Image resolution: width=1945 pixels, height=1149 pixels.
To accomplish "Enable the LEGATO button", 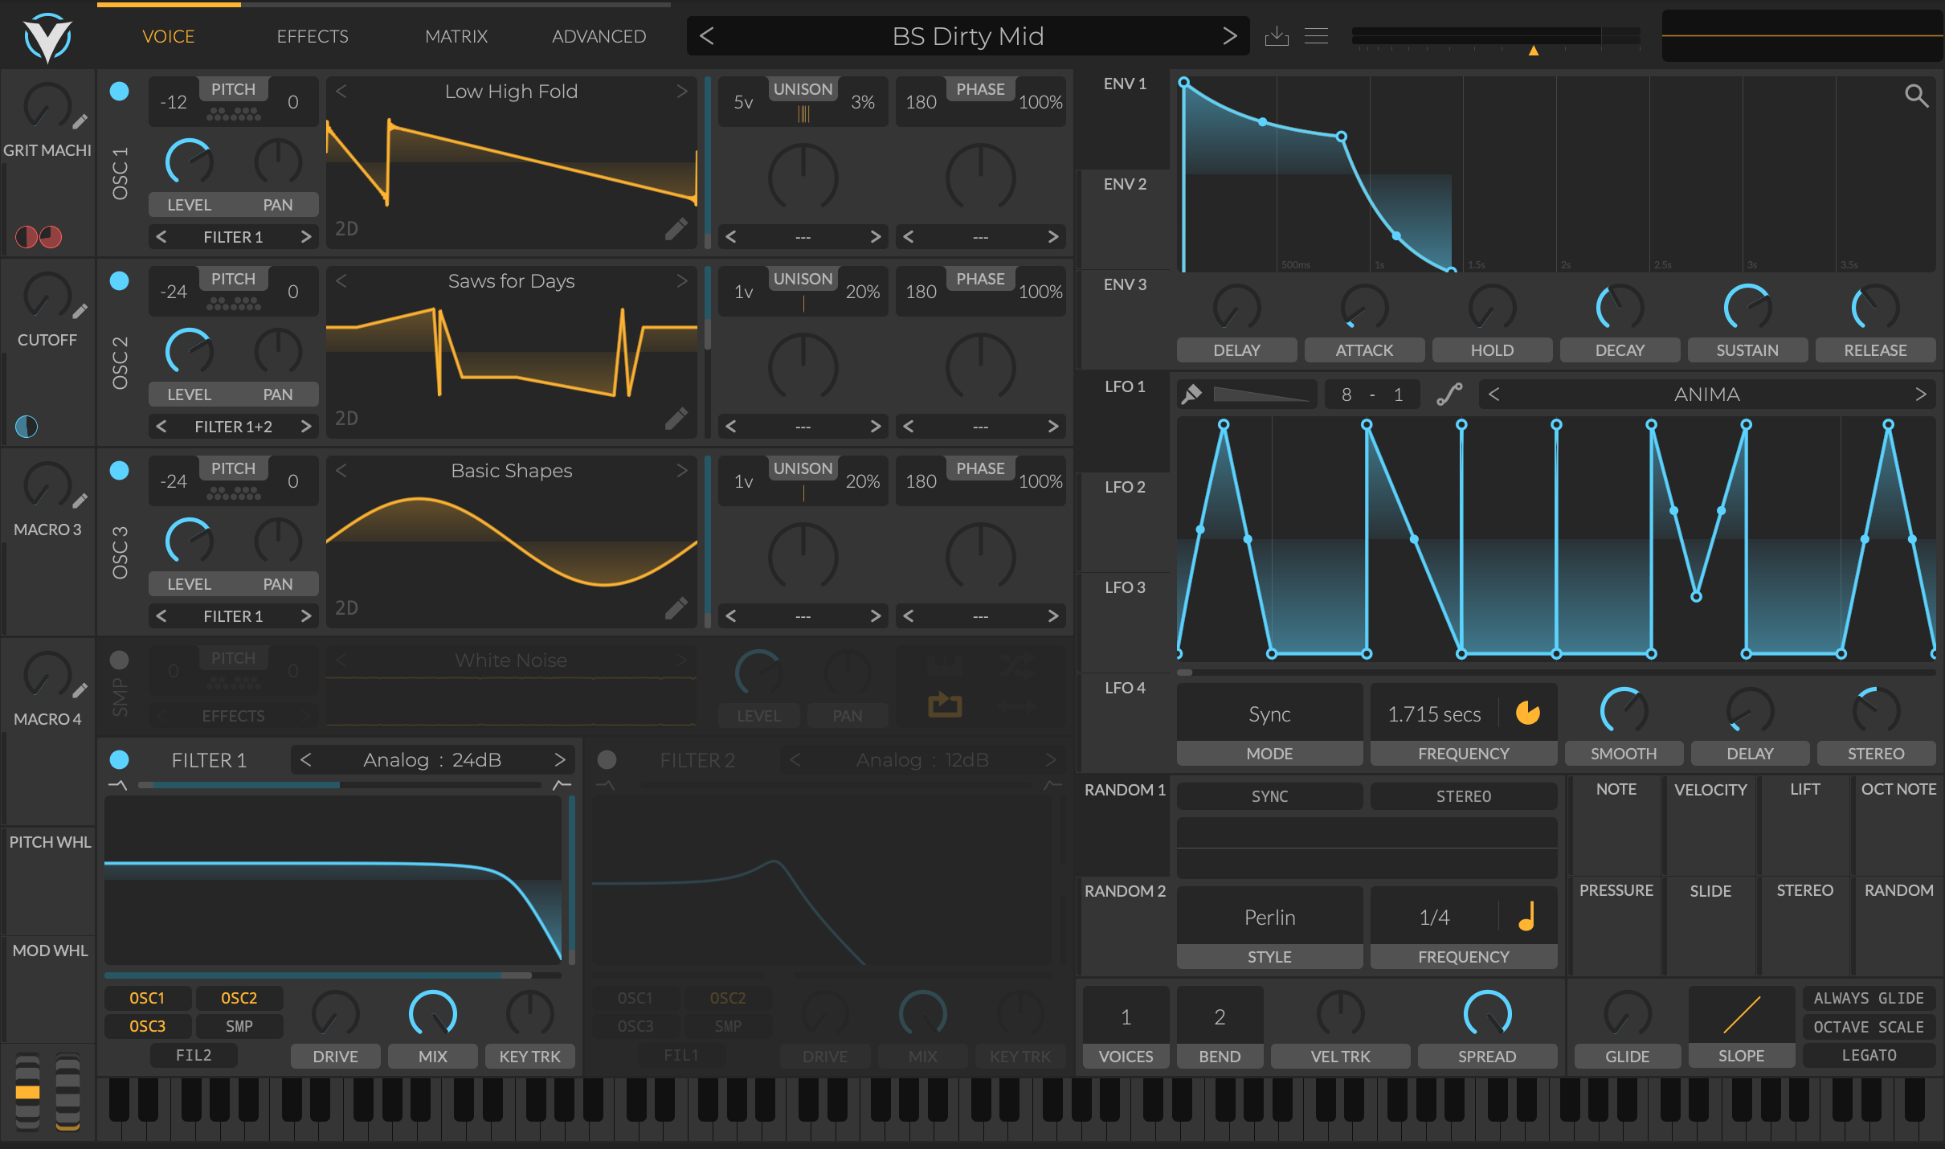I will click(x=1869, y=1055).
